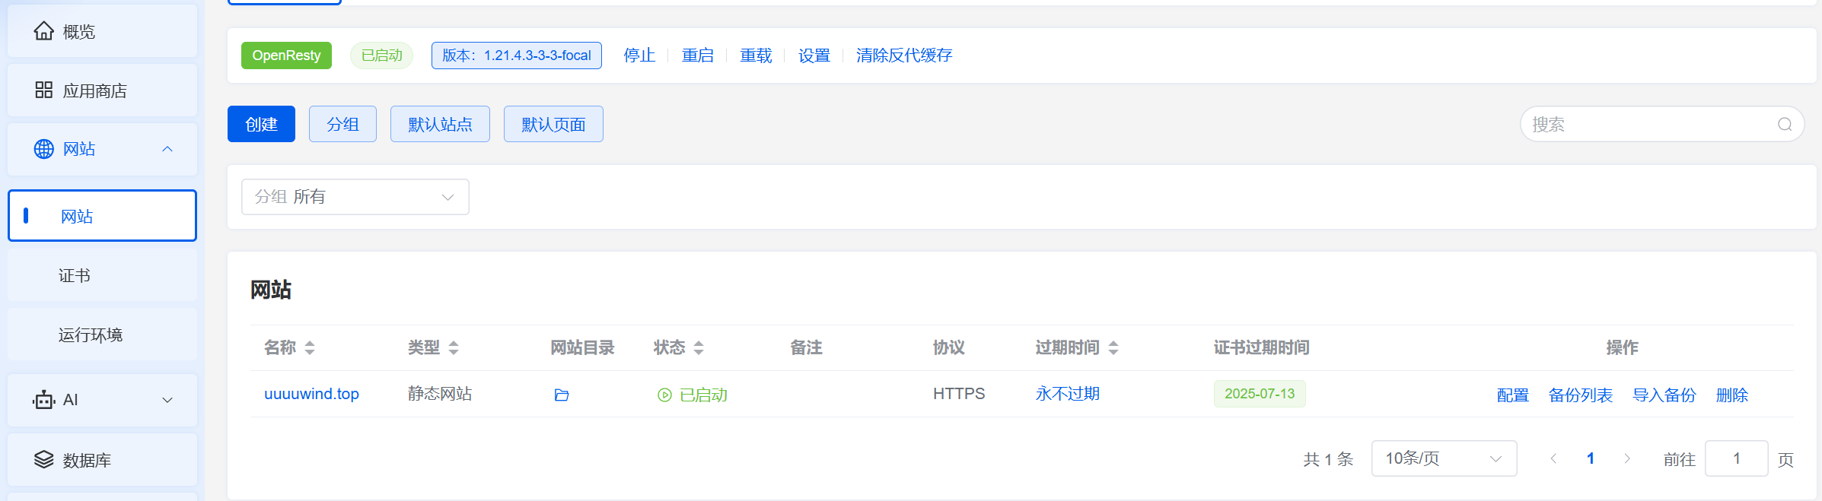This screenshot has height=501, width=1822.
Task: Click the 已启动 tag next to OpenResty
Action: pos(381,55)
